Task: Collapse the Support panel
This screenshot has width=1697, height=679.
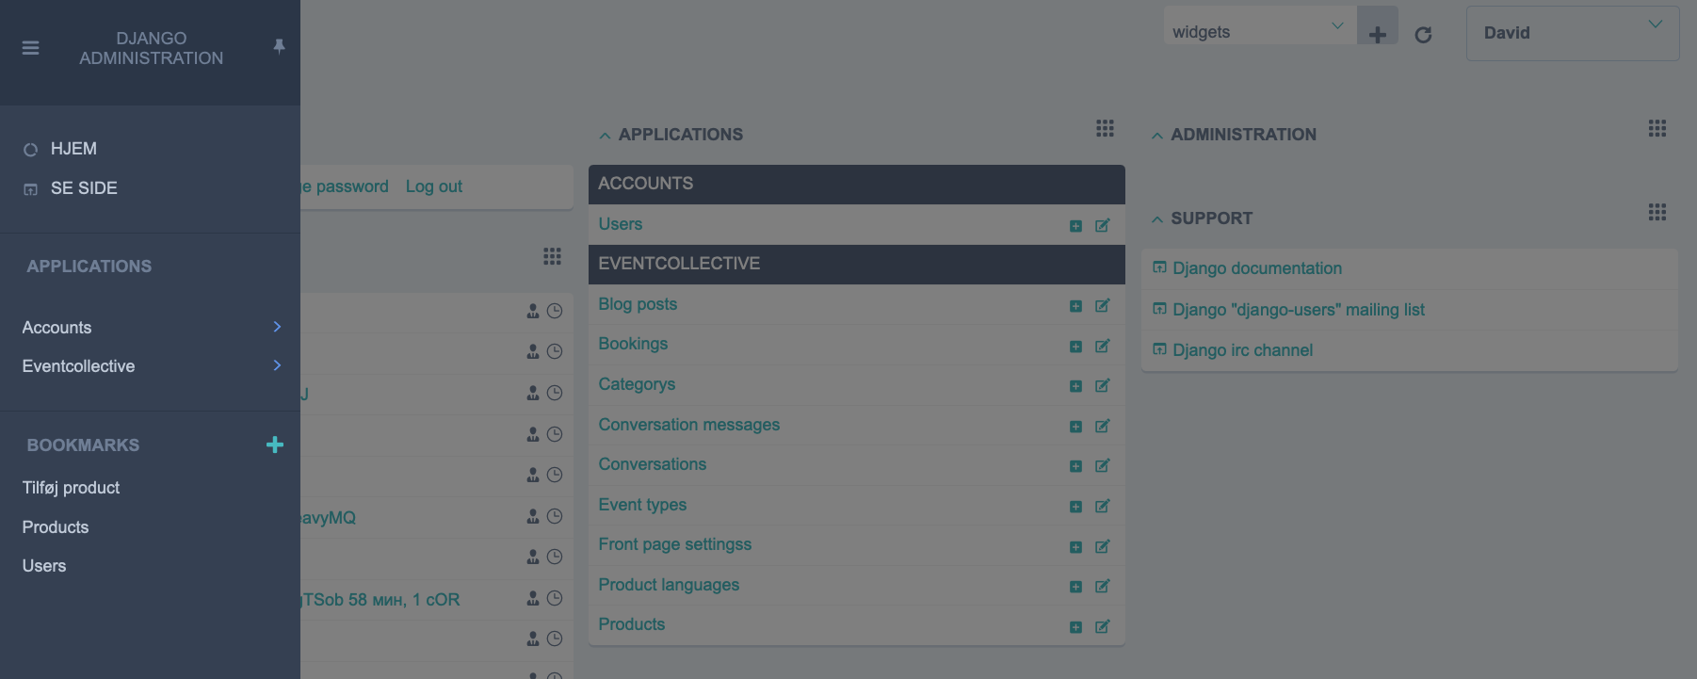Action: pyautogui.click(x=1157, y=219)
